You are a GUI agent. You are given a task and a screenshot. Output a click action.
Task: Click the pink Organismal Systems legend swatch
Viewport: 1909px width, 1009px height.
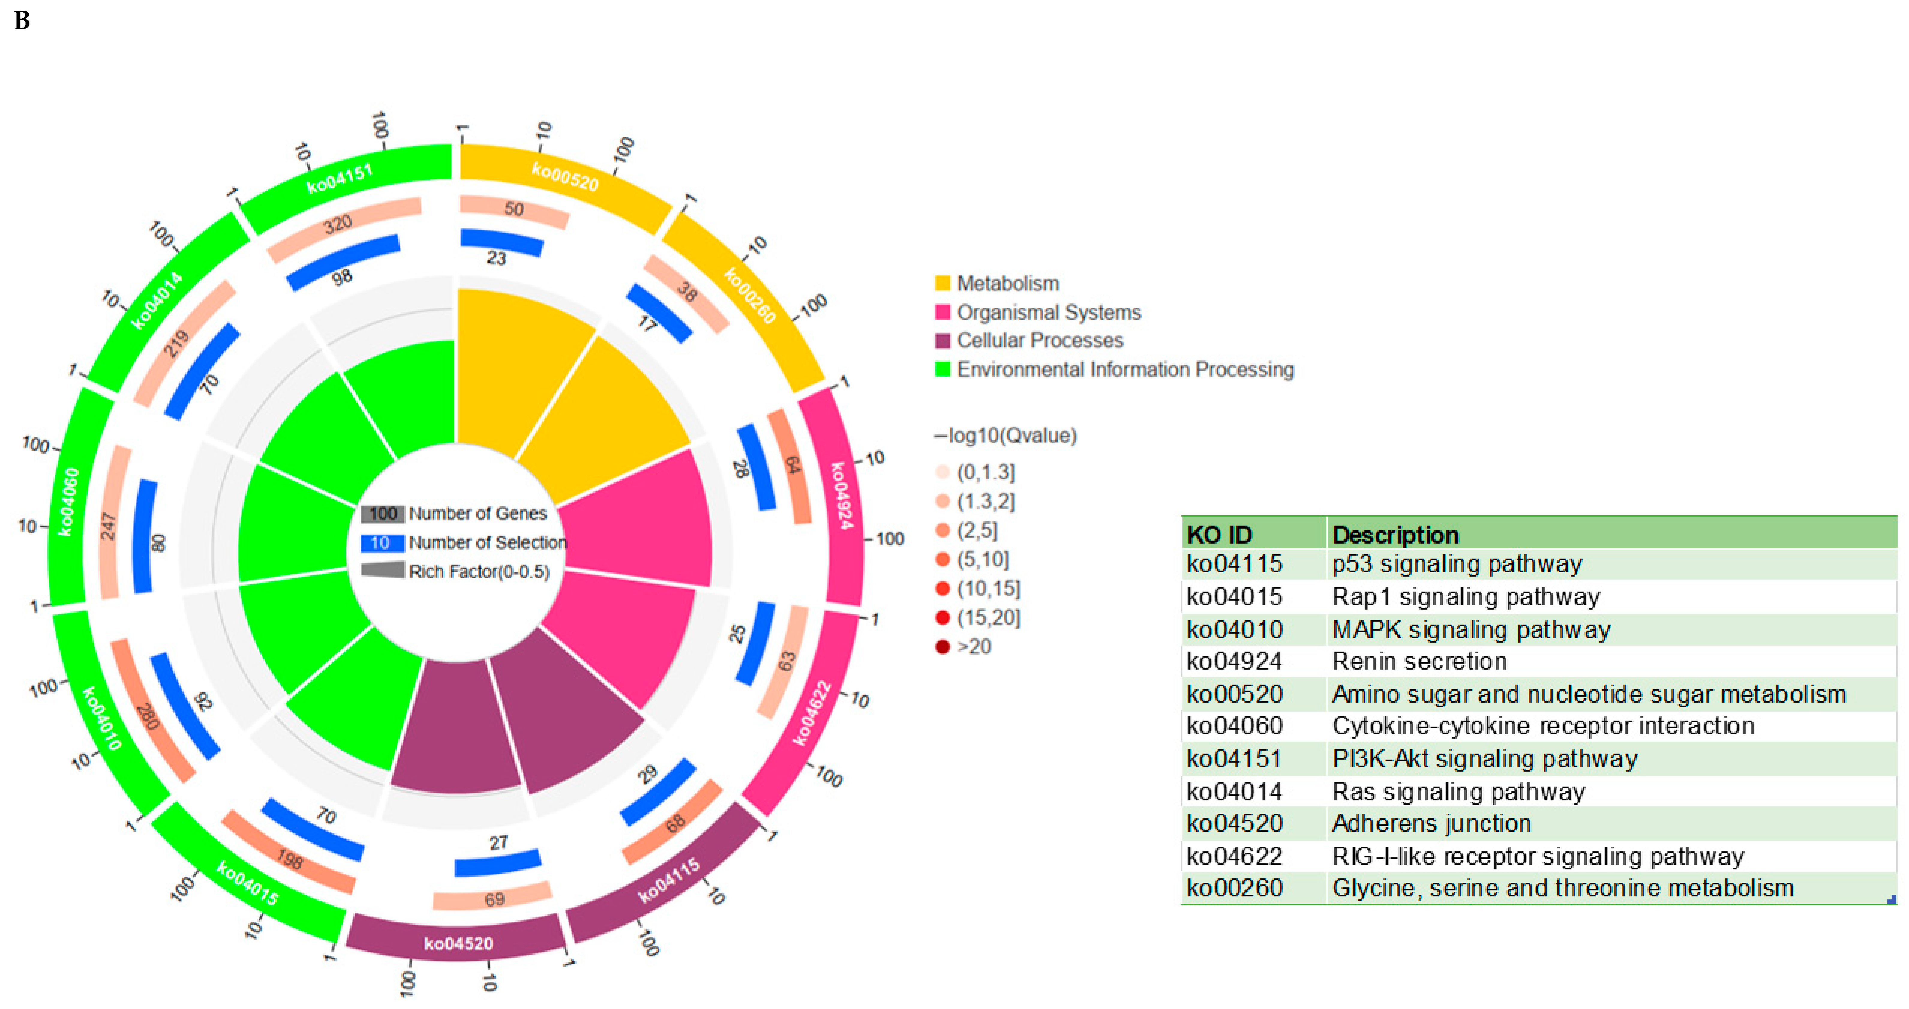pos(943,312)
